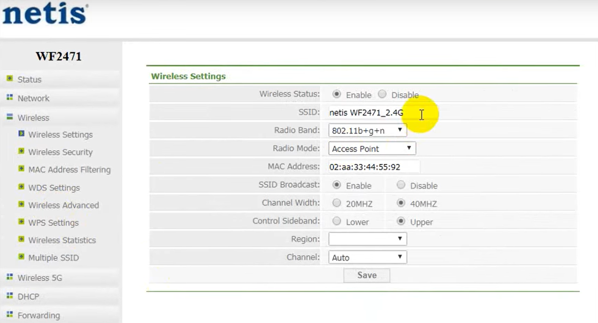
Task: Open Multiple SSID page
Action: (54, 258)
